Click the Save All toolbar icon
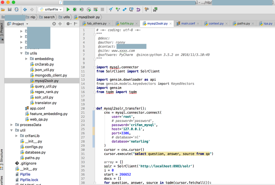 click(x=10, y=9)
